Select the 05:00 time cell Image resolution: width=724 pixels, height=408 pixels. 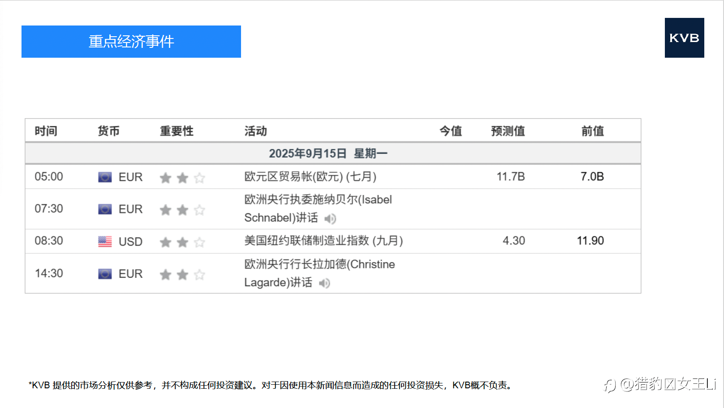(x=49, y=177)
